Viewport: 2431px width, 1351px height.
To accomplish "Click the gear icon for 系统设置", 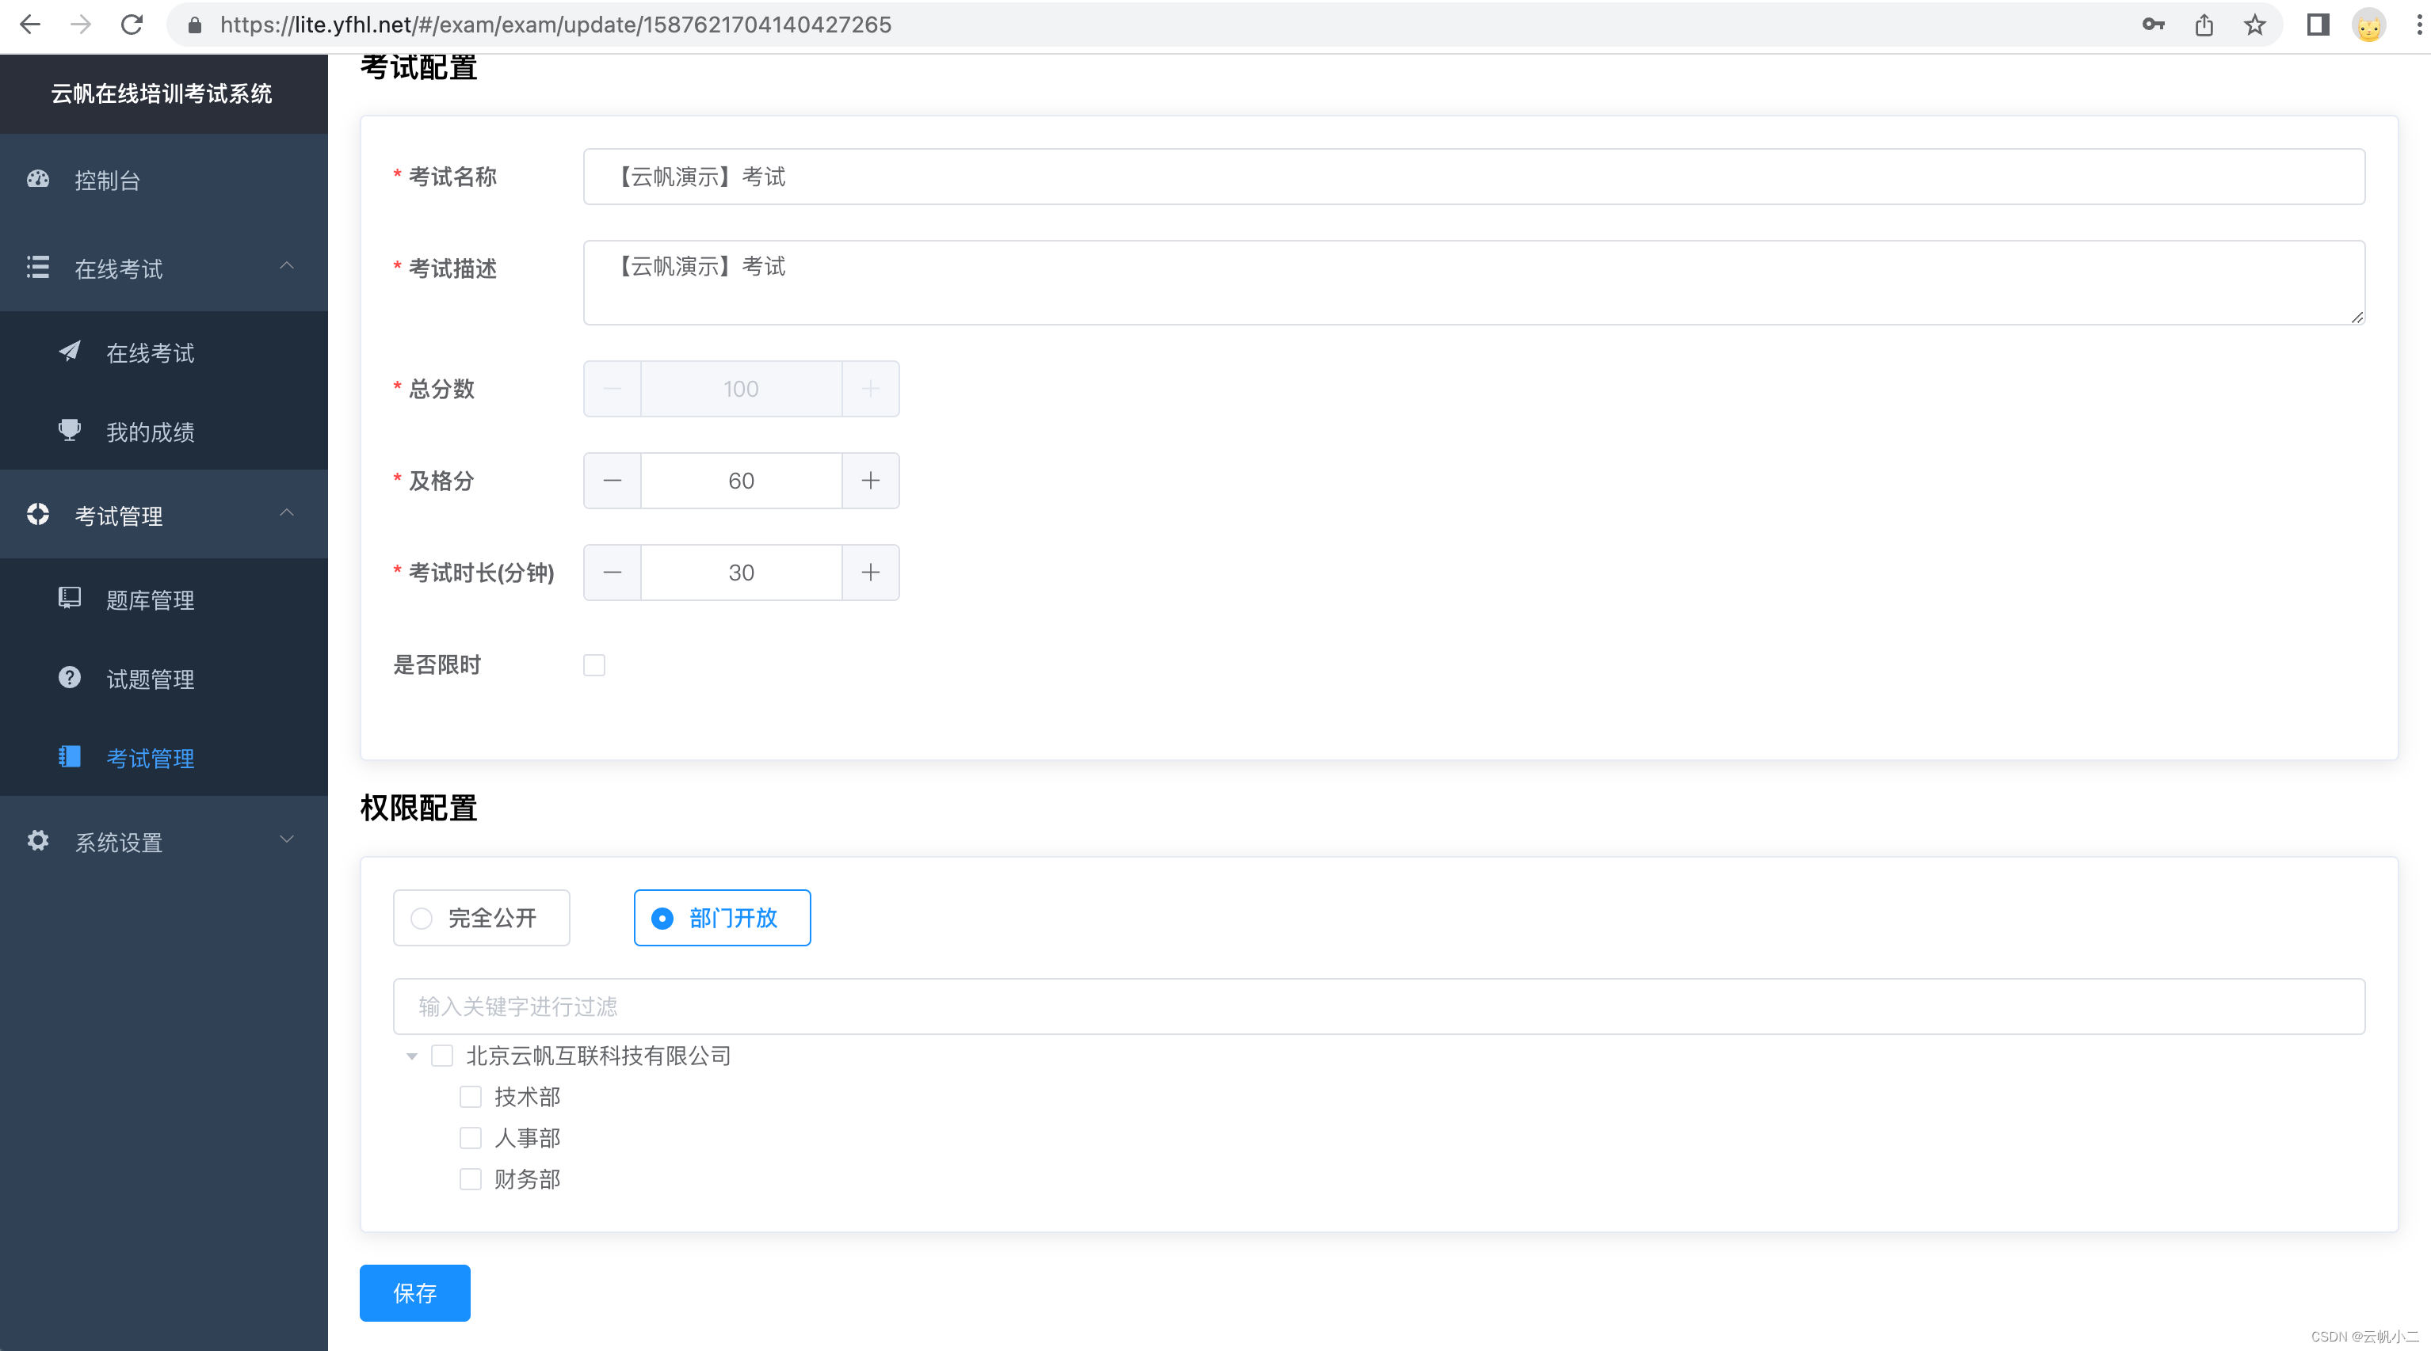I will click(38, 840).
